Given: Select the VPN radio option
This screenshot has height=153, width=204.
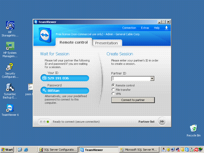Looking at the screenshot, I should click(113, 94).
